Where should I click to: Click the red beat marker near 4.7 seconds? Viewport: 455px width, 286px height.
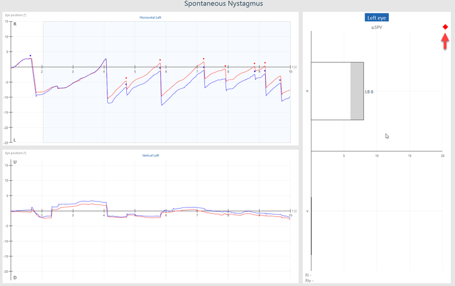pos(126,78)
